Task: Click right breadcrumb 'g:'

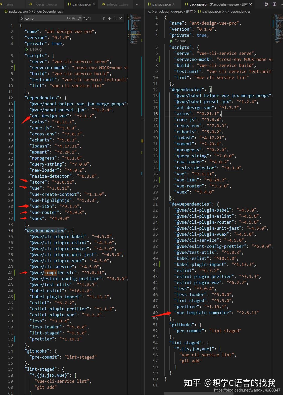Action: (x=150, y=11)
